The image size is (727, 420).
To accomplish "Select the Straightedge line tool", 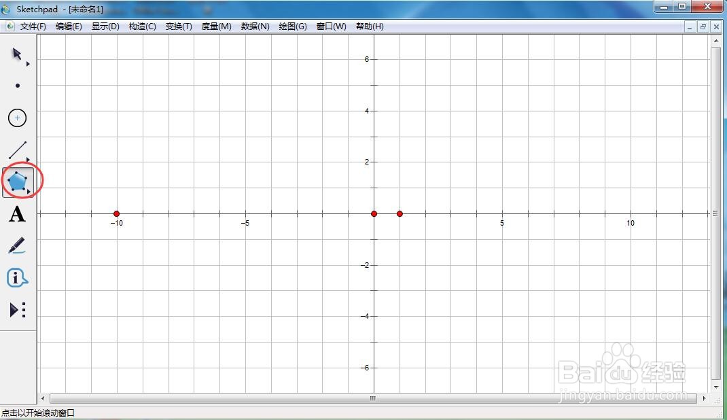I will coord(18,150).
